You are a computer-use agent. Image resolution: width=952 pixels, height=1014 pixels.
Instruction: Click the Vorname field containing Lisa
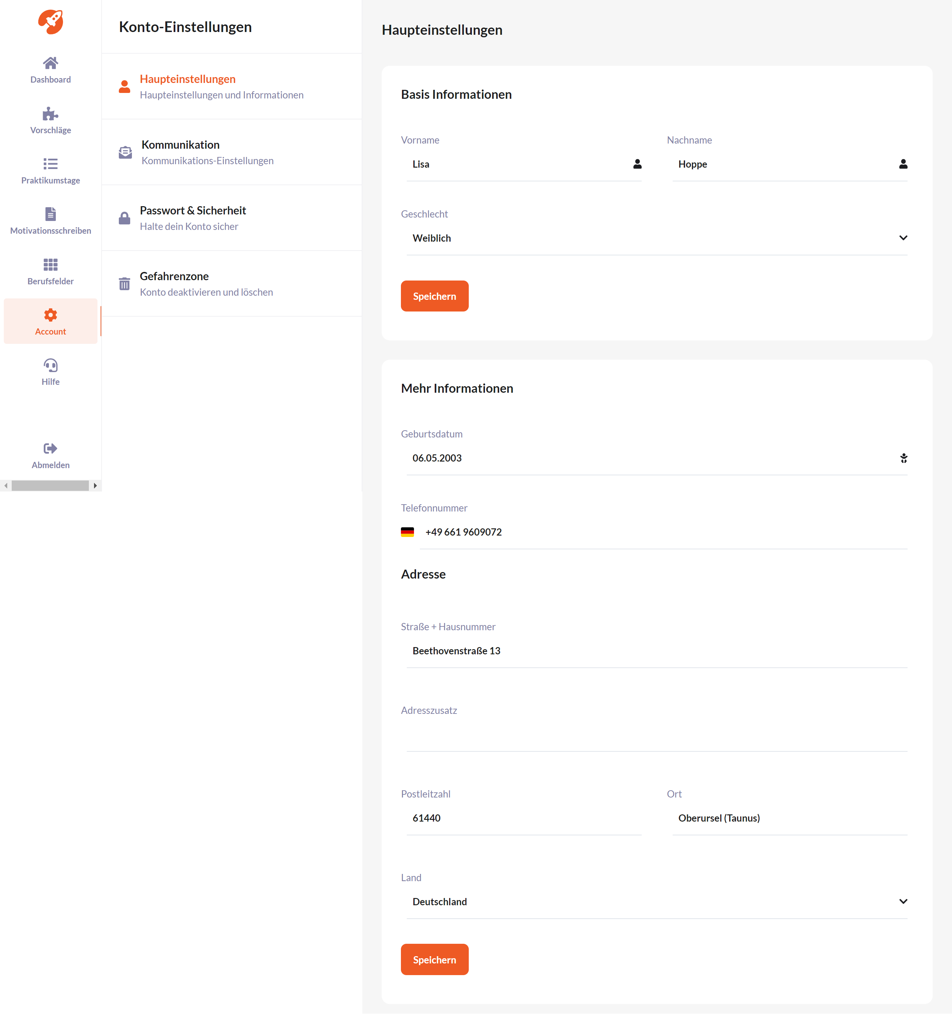[x=524, y=164]
